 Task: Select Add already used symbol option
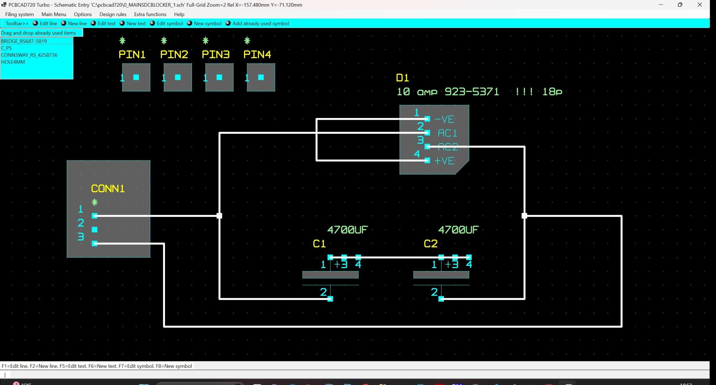(x=257, y=23)
